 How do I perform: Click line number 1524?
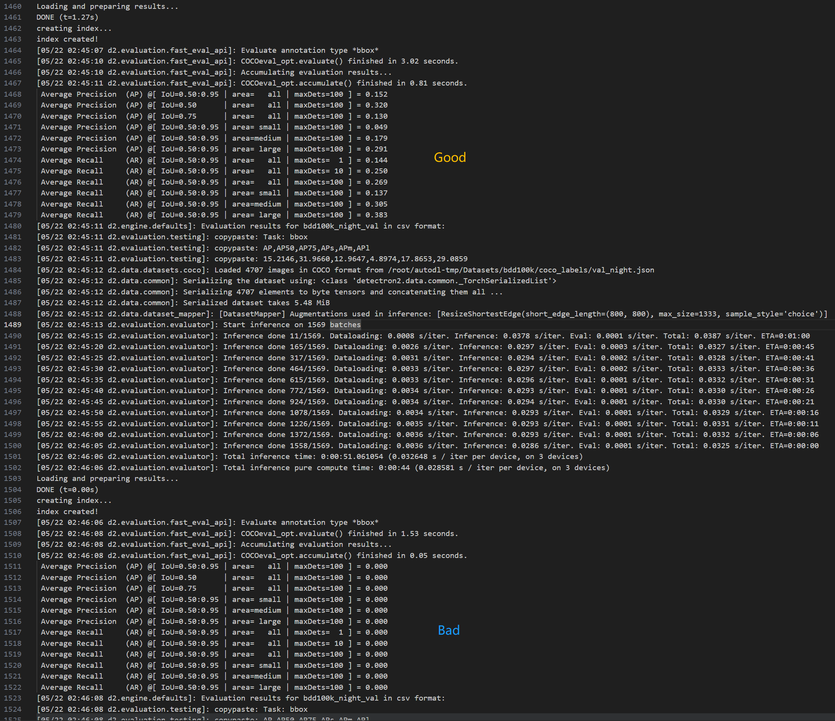coord(12,709)
